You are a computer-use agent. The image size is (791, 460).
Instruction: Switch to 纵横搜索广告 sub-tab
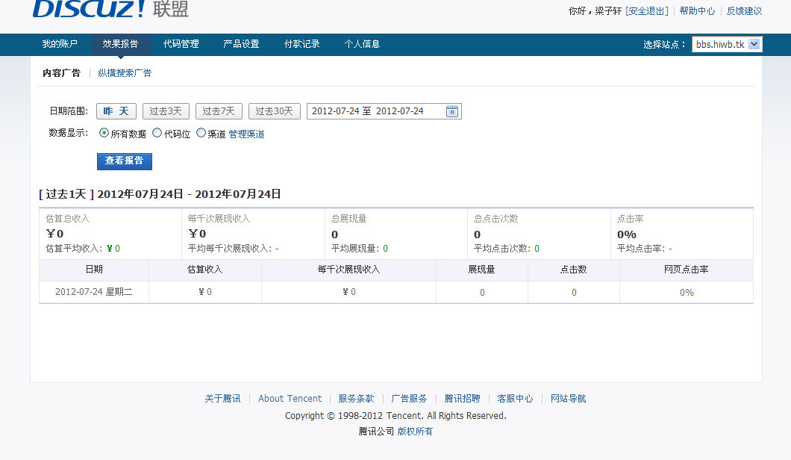point(125,73)
